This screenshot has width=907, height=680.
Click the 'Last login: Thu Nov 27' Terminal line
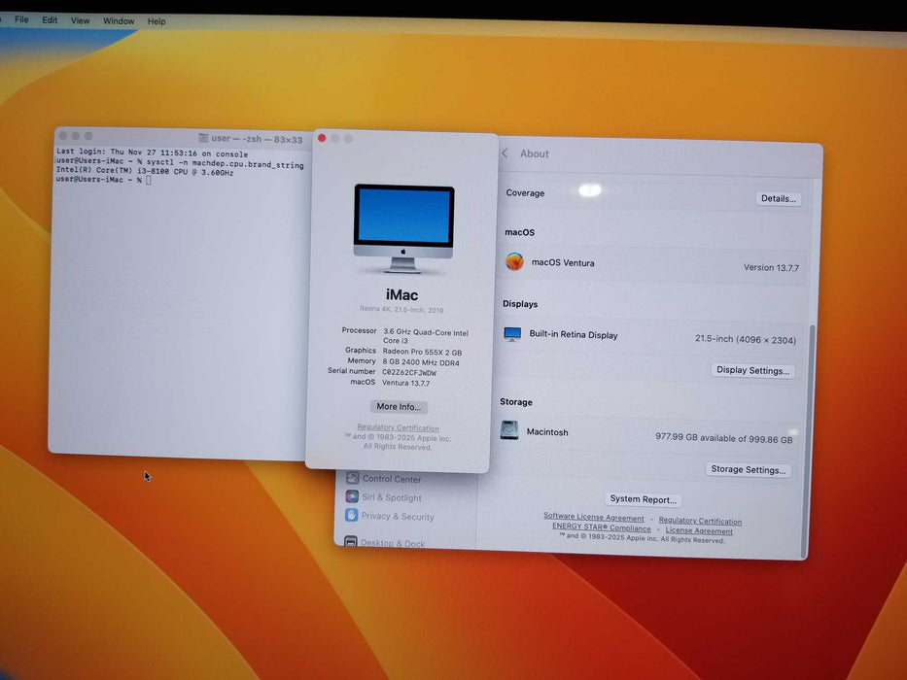(152, 153)
